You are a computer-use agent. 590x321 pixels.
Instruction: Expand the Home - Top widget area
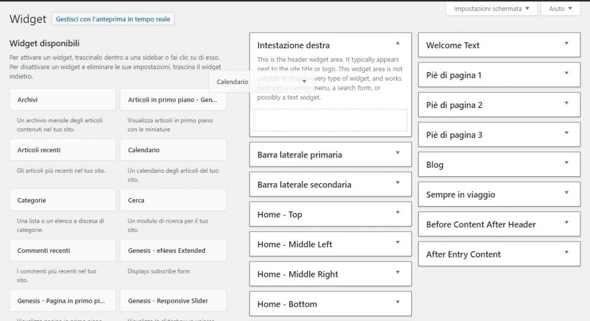[x=398, y=212]
